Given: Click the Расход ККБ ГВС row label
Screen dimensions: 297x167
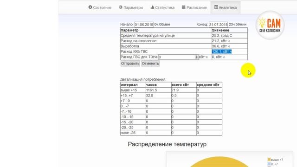Looking at the screenshot, I should [x=134, y=51].
